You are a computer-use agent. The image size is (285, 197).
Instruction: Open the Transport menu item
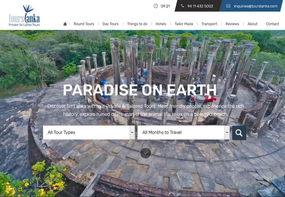209,24
